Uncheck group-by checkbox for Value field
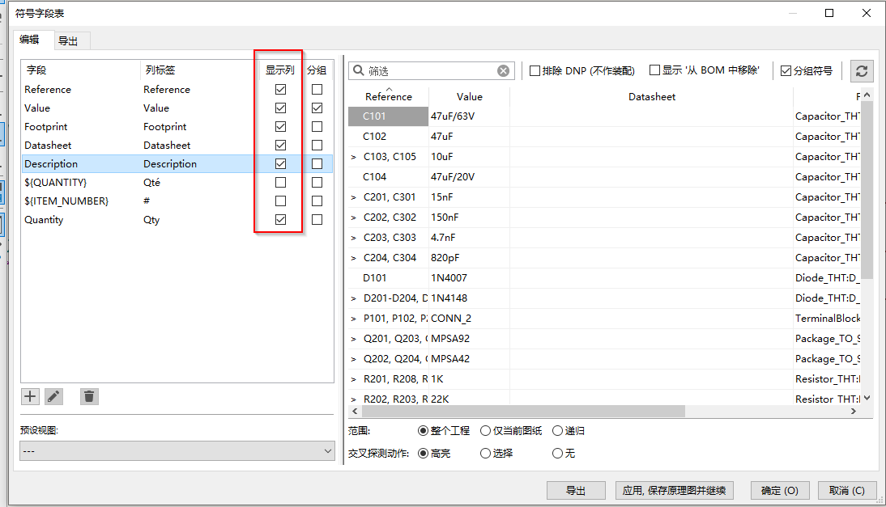The width and height of the screenshot is (886, 507). tap(317, 108)
